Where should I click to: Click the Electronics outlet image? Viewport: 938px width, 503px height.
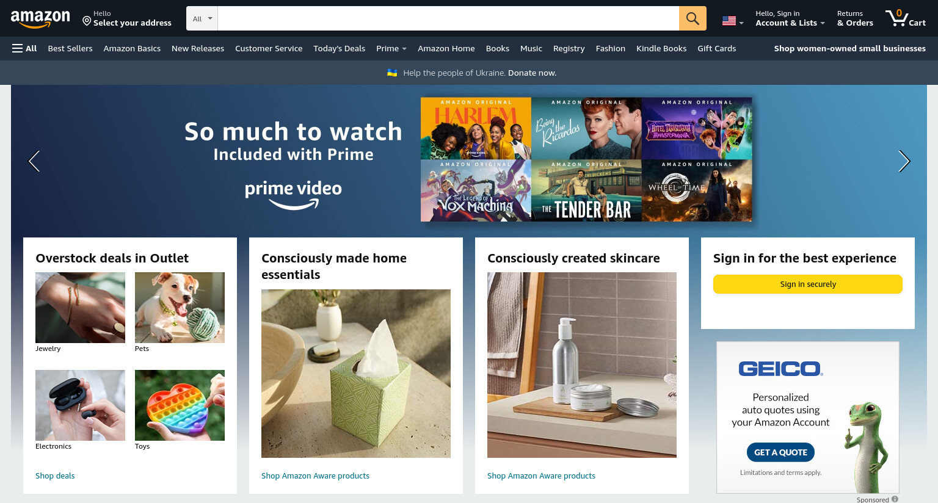(80, 405)
